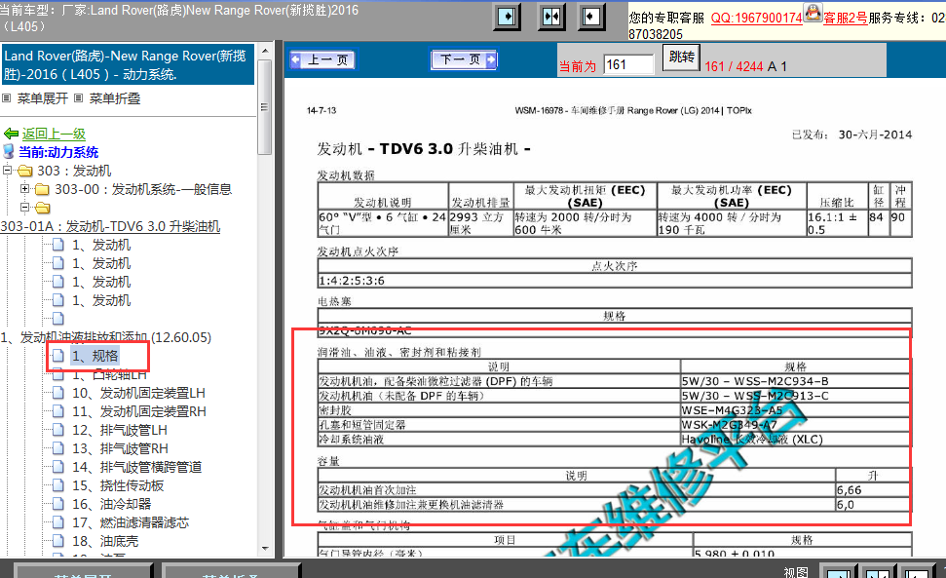Click the folder icon beside 303：发动机
This screenshot has height=578, width=946.
pyautogui.click(x=24, y=172)
